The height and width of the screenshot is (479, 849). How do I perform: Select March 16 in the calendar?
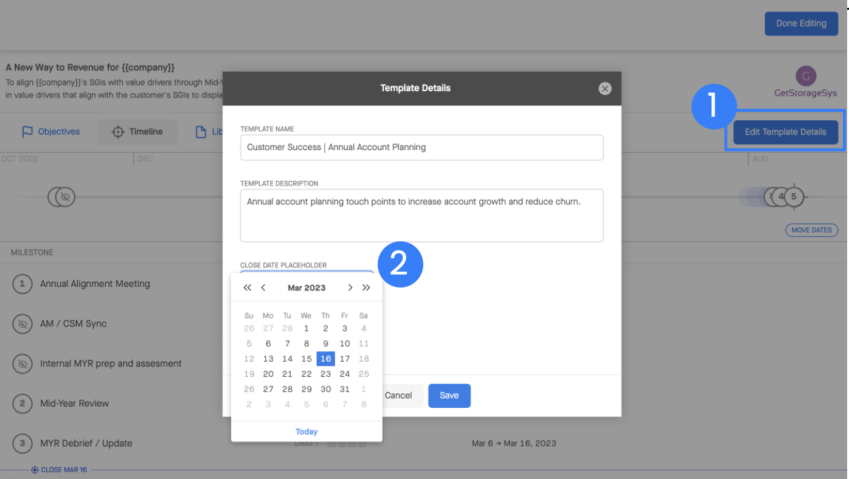(x=325, y=359)
